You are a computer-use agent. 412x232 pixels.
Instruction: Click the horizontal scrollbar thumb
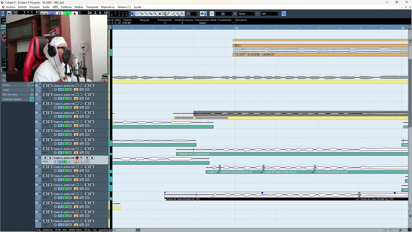point(138,230)
